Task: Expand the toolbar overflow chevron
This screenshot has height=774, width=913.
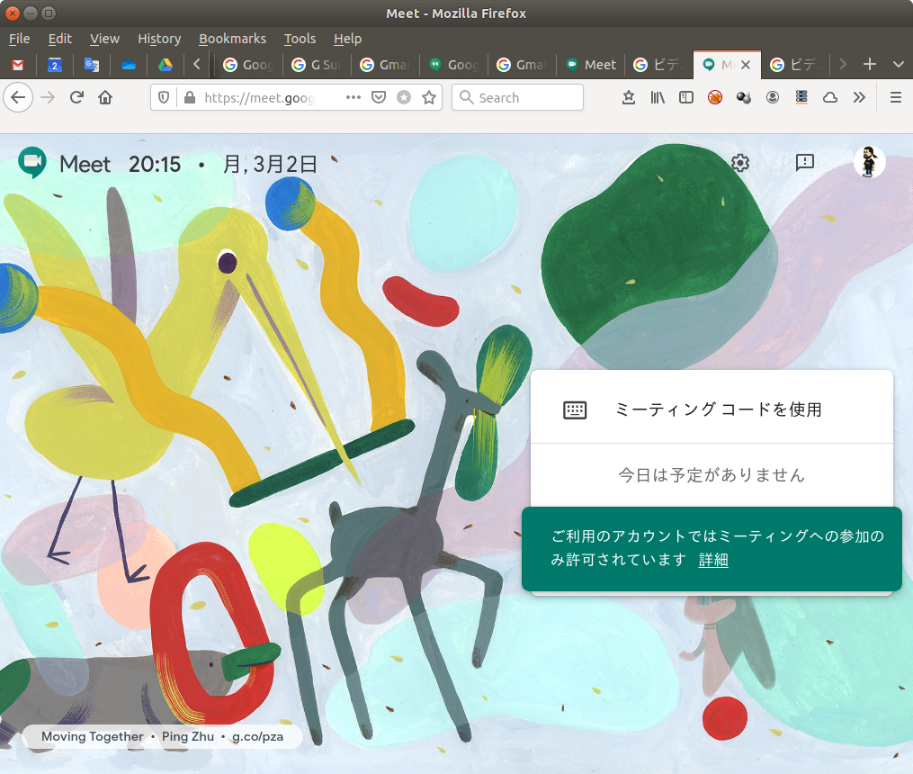Action: [859, 97]
